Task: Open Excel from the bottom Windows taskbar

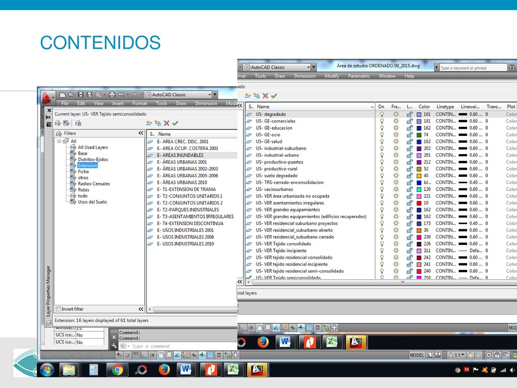Action: coord(233,369)
